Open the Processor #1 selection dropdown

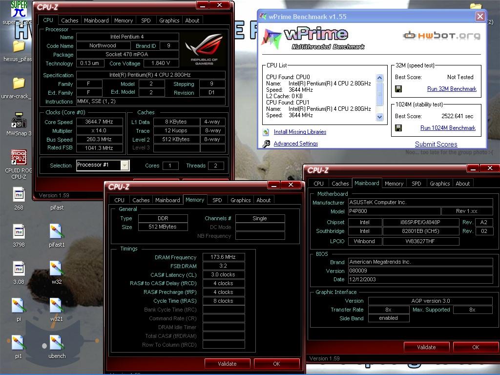click(125, 165)
